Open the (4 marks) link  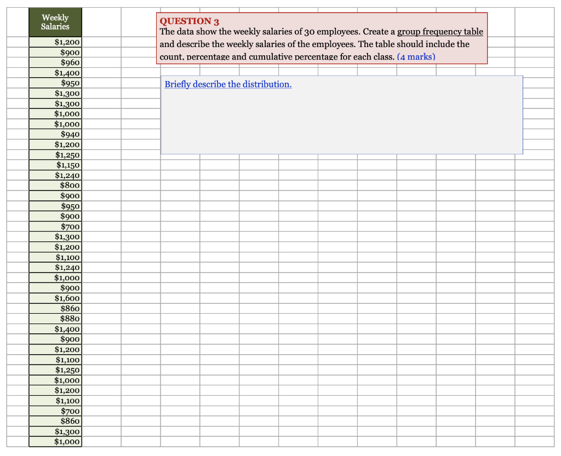point(416,57)
